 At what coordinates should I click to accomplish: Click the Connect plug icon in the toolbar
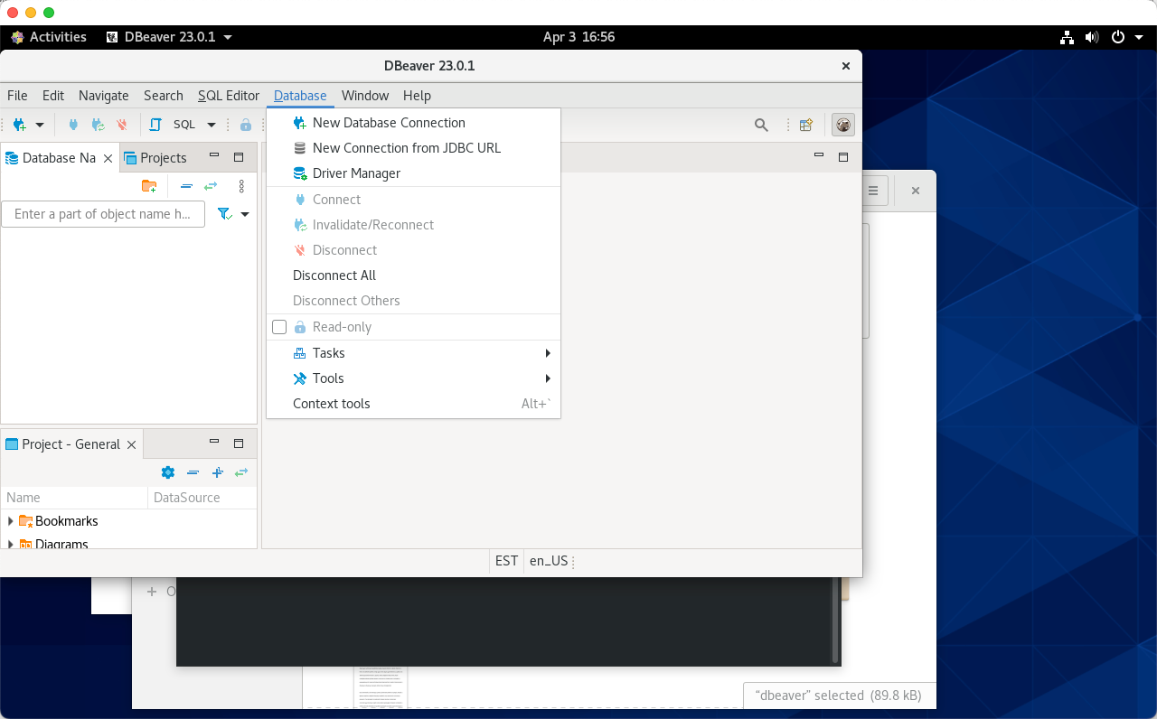click(73, 125)
